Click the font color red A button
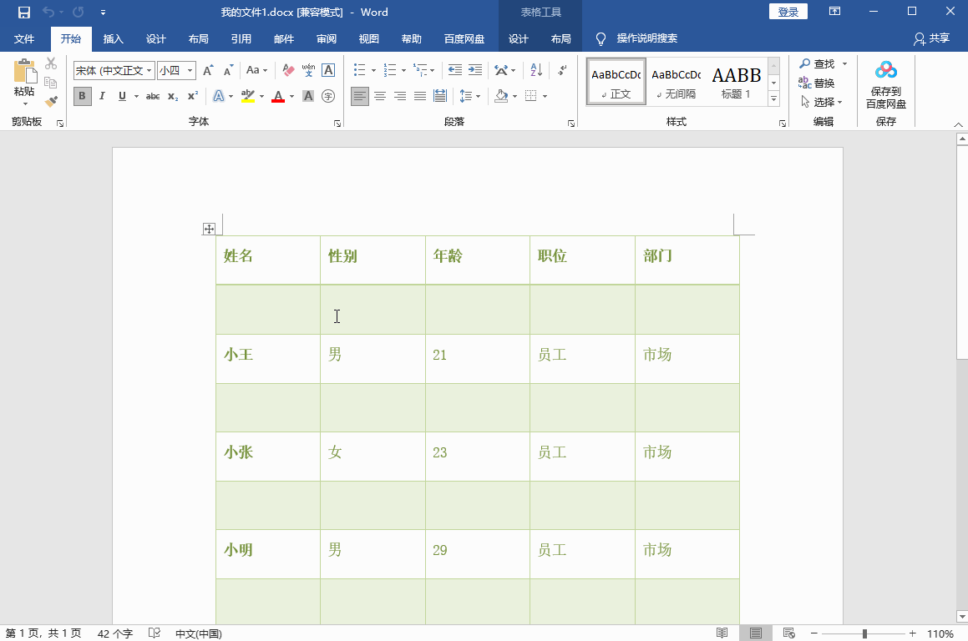This screenshot has height=641, width=968. tap(278, 96)
